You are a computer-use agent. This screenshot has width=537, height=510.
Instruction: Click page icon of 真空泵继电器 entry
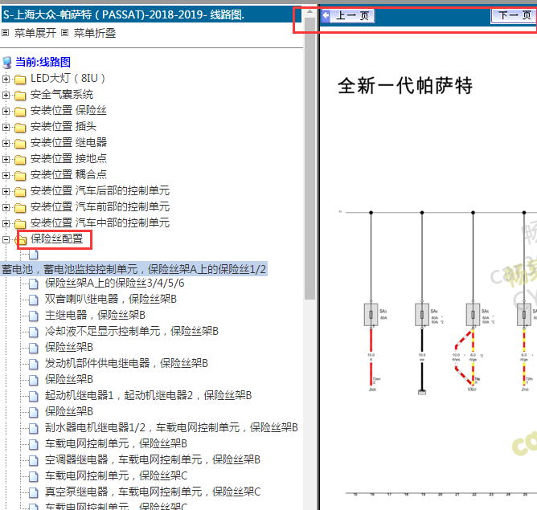click(34, 492)
